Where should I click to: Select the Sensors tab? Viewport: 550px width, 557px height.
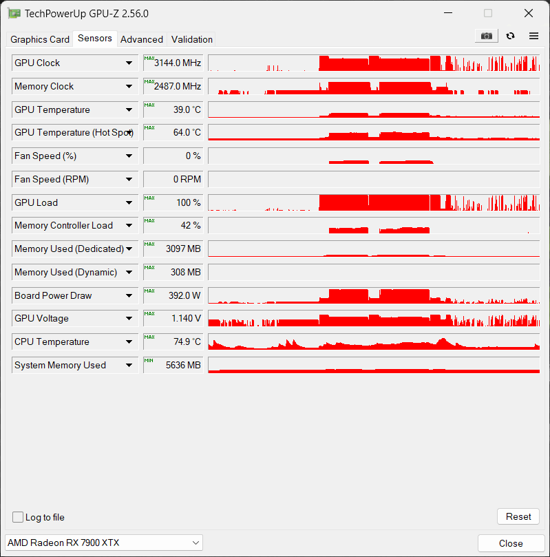click(95, 39)
